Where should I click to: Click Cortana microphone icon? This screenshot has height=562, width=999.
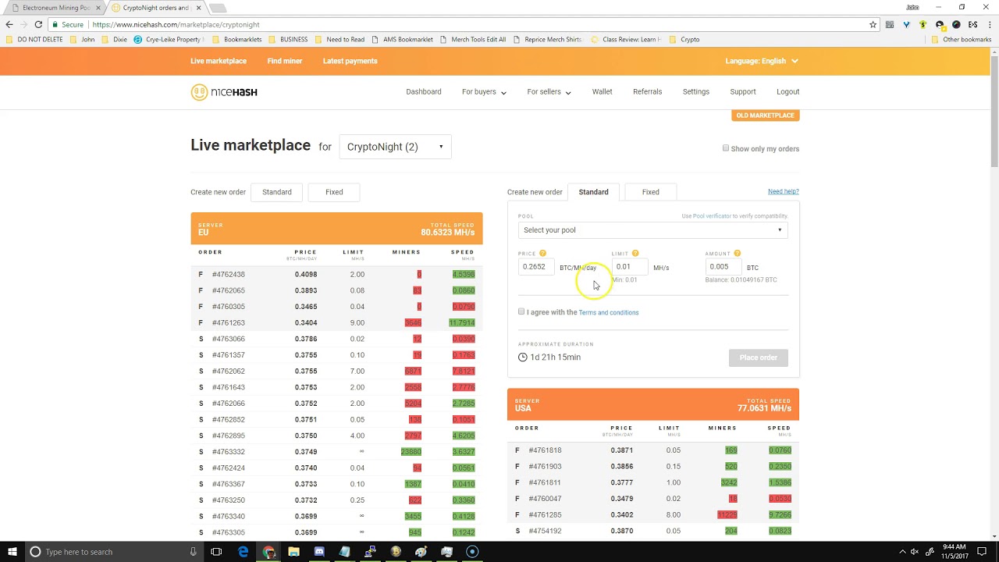193,552
